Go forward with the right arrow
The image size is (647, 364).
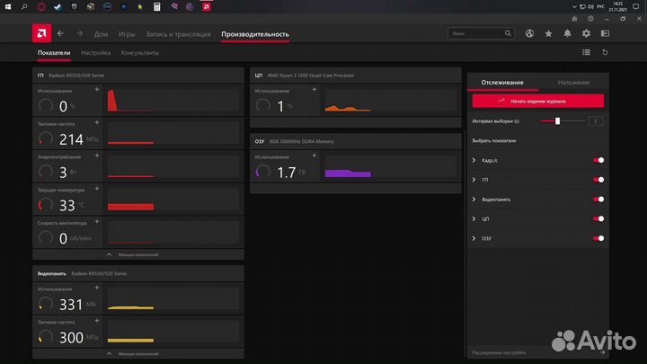click(x=79, y=33)
